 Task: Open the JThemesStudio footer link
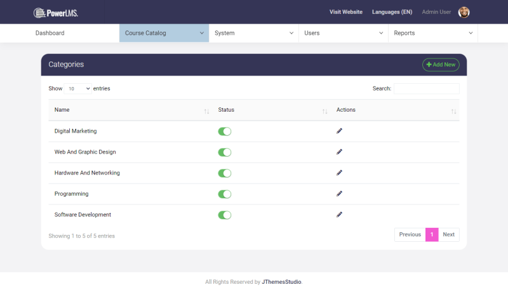pyautogui.click(x=281, y=282)
